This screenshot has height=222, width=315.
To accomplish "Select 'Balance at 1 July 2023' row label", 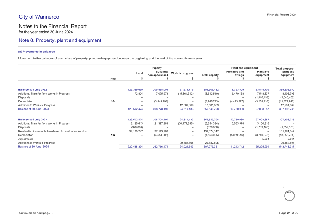I will point(32,120).
